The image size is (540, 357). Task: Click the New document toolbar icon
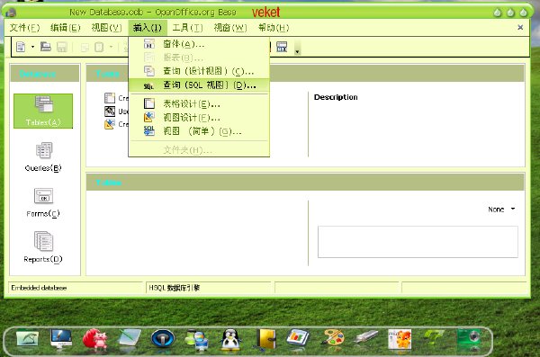[x=21, y=47]
